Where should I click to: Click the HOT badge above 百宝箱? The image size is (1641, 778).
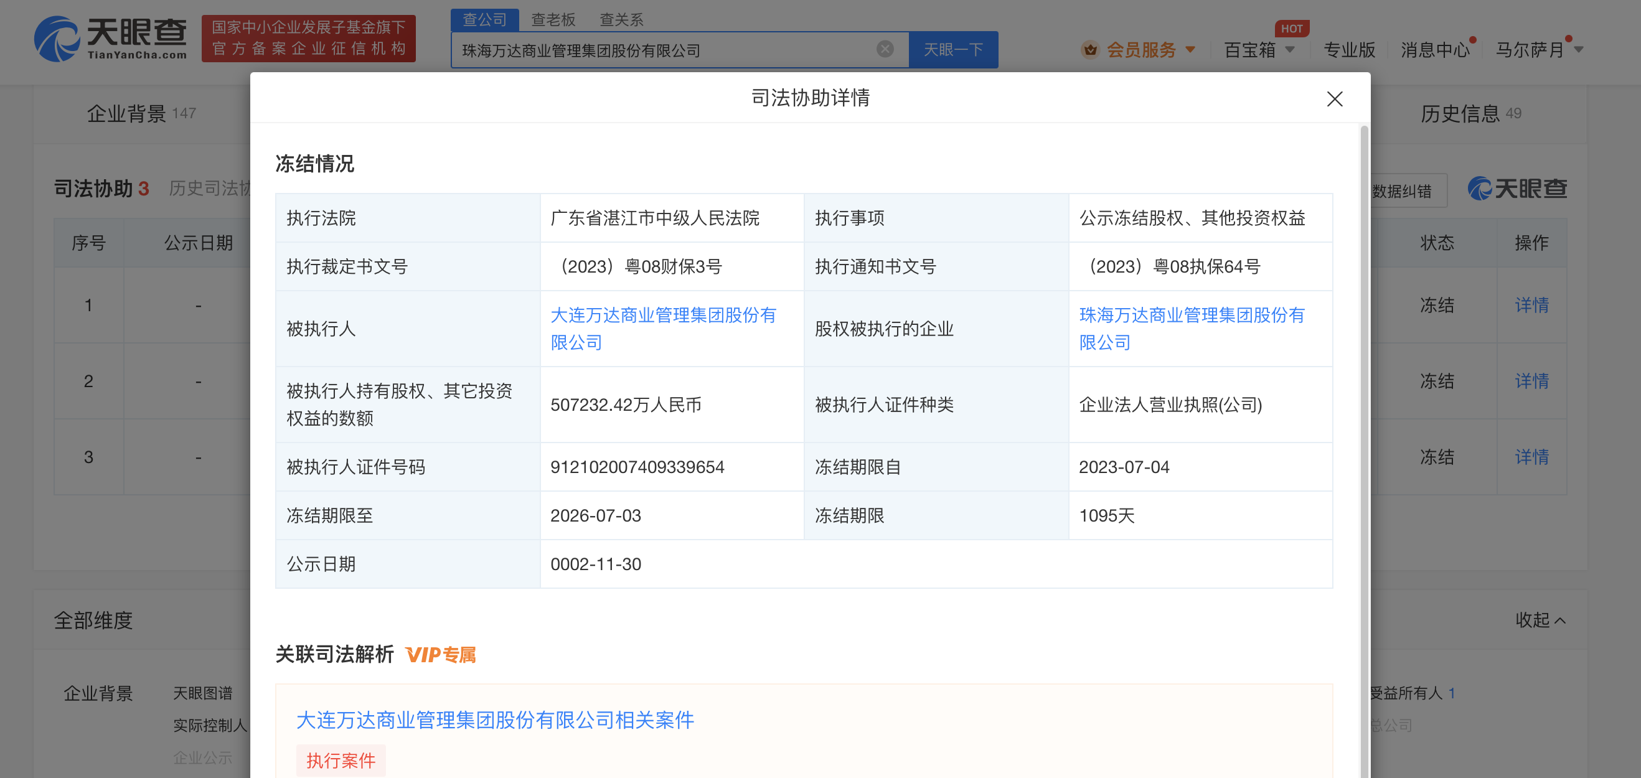click(1291, 29)
